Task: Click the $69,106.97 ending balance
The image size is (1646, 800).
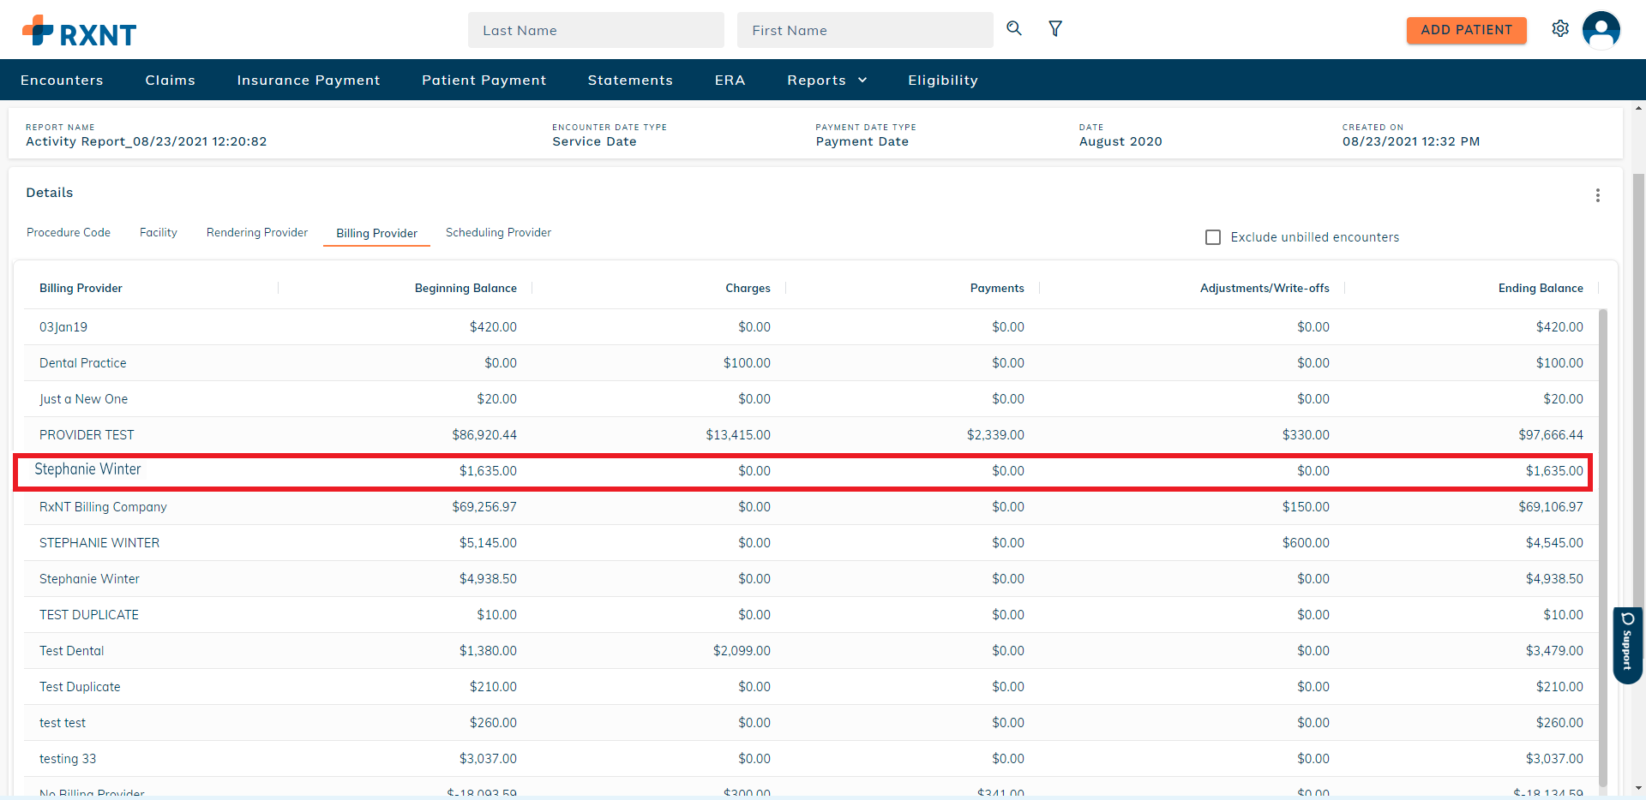Action: click(x=1551, y=507)
